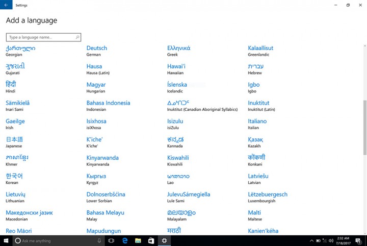This screenshot has width=367, height=246.
Task: Select Kalaallisut (Greenlandic)
Action: point(260,51)
